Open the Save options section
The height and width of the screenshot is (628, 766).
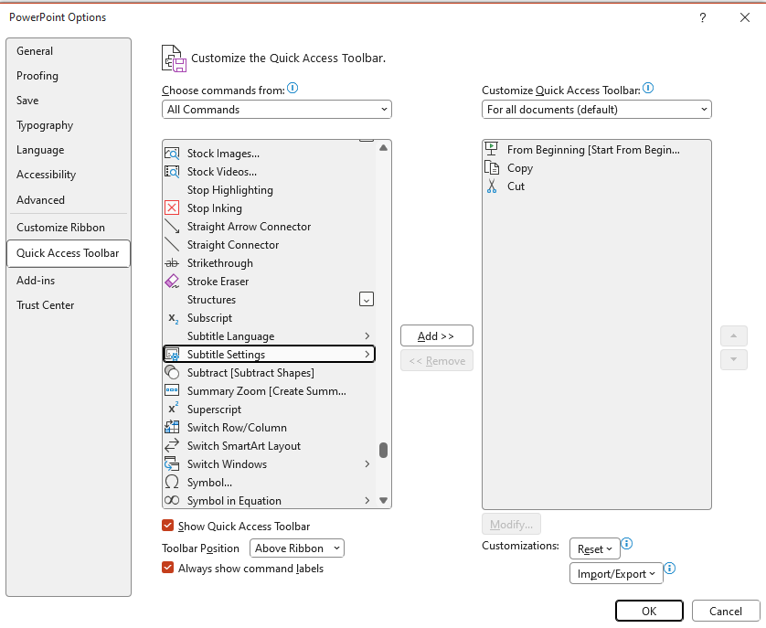[x=69, y=101]
